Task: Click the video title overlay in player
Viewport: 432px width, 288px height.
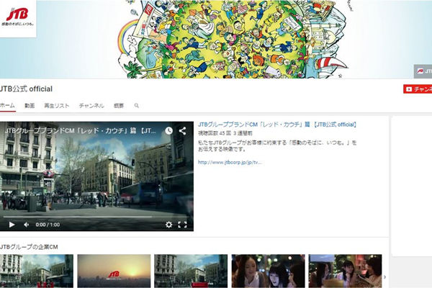Action: 80,130
